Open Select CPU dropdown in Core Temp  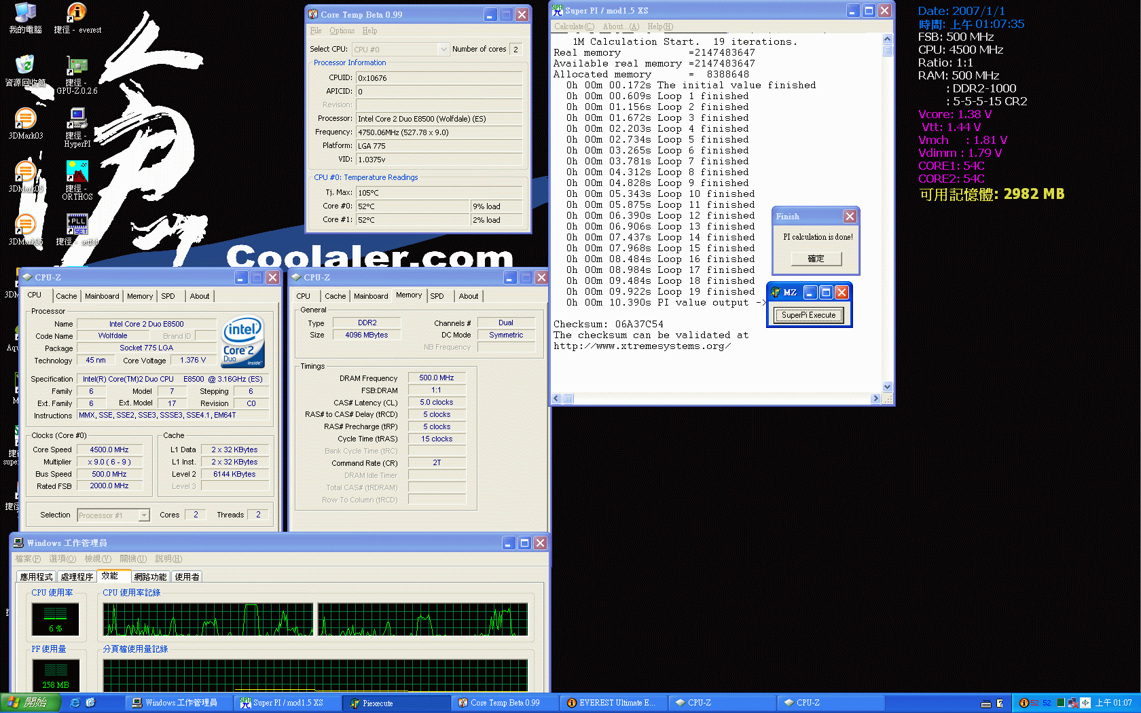click(x=401, y=49)
